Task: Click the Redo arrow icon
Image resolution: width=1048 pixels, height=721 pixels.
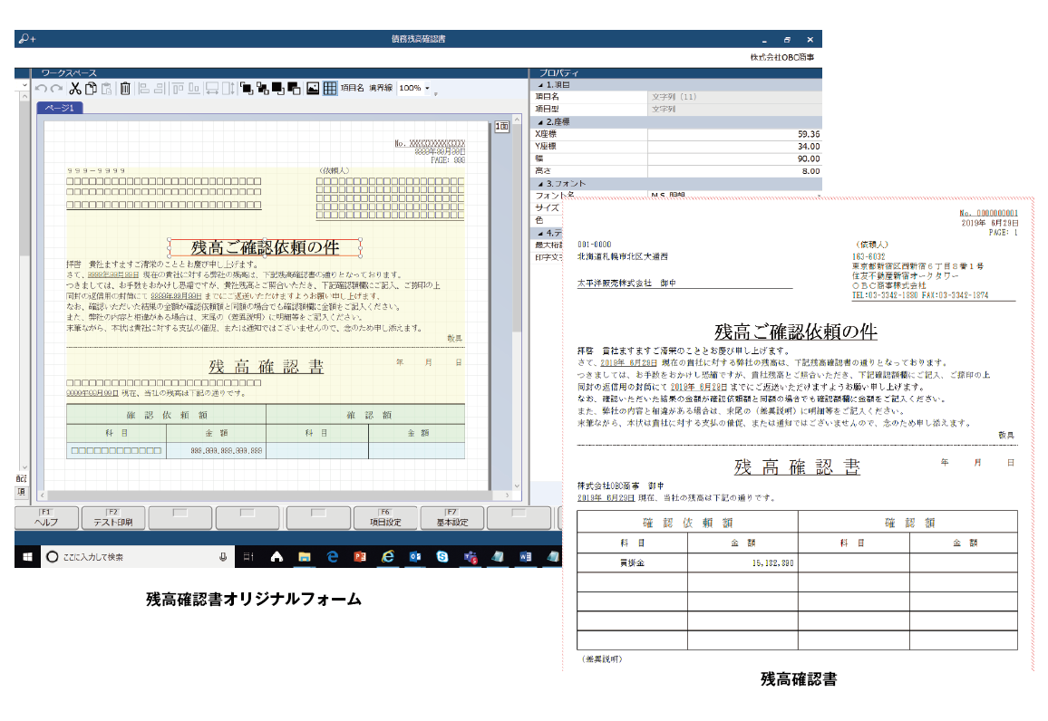Action: coord(57,88)
